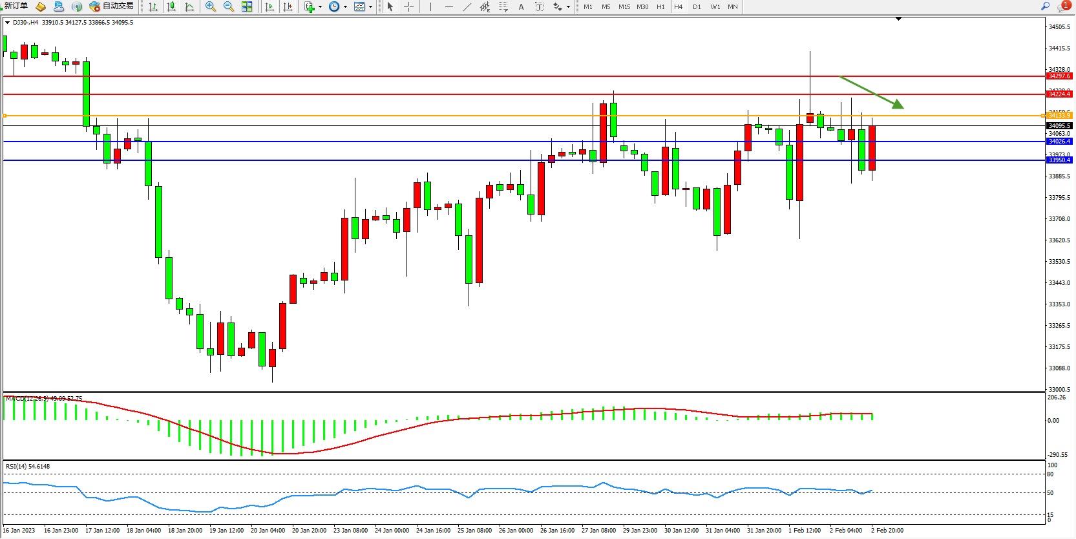Viewport: 1076px width, 539px height.
Task: Click the New Order (新订单) button
Action: (16, 6)
